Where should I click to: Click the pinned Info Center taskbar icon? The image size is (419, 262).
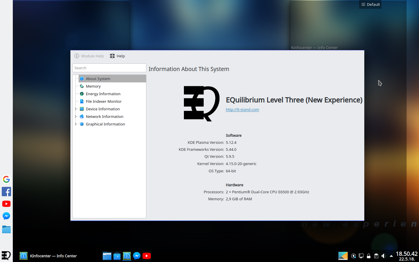pyautogui.click(x=127, y=256)
